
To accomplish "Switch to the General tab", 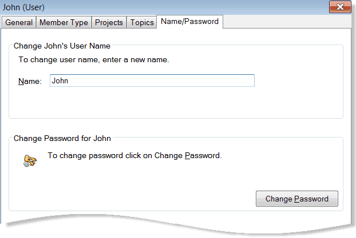I will pos(19,22).
